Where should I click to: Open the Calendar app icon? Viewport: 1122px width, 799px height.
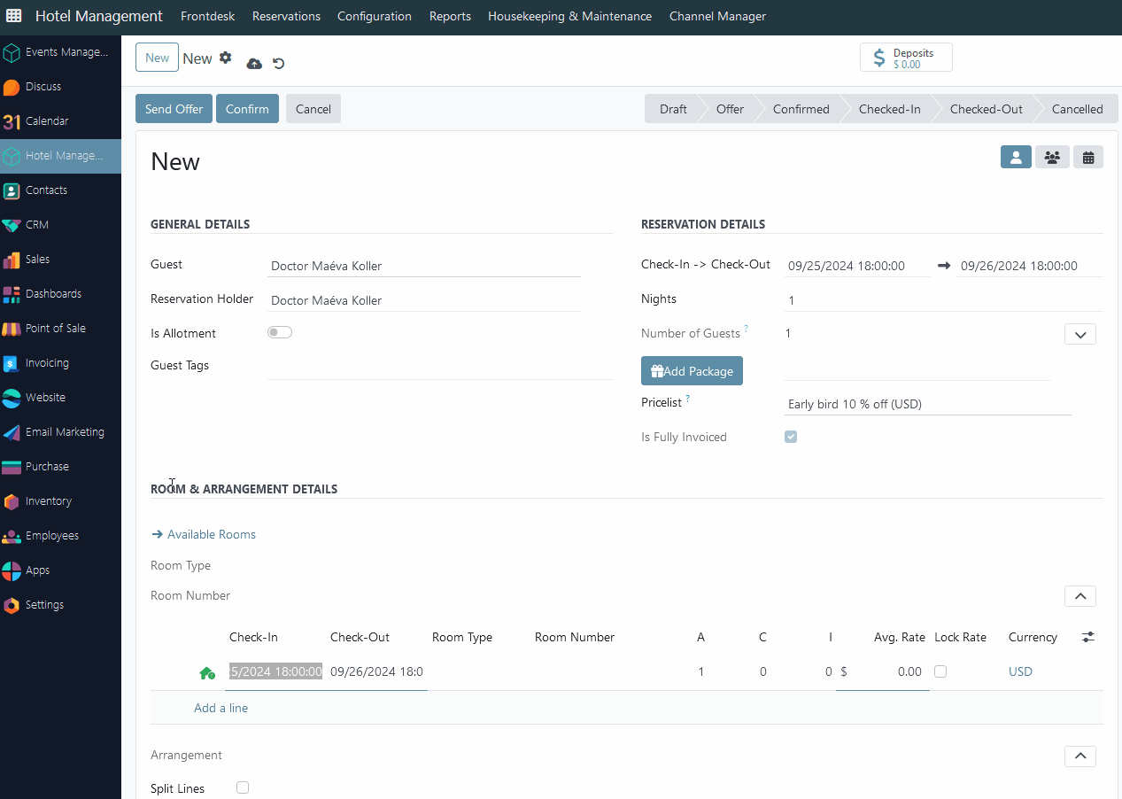[x=12, y=121]
